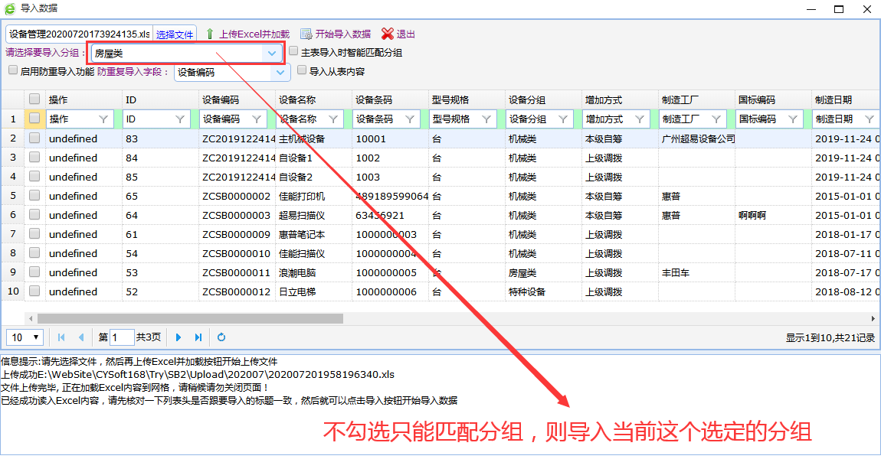The height and width of the screenshot is (459, 881).
Task: Select the row checkbox for ID 83
Action: pos(34,138)
